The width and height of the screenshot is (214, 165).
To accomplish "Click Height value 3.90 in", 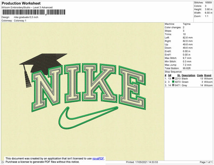I will 208,9.
